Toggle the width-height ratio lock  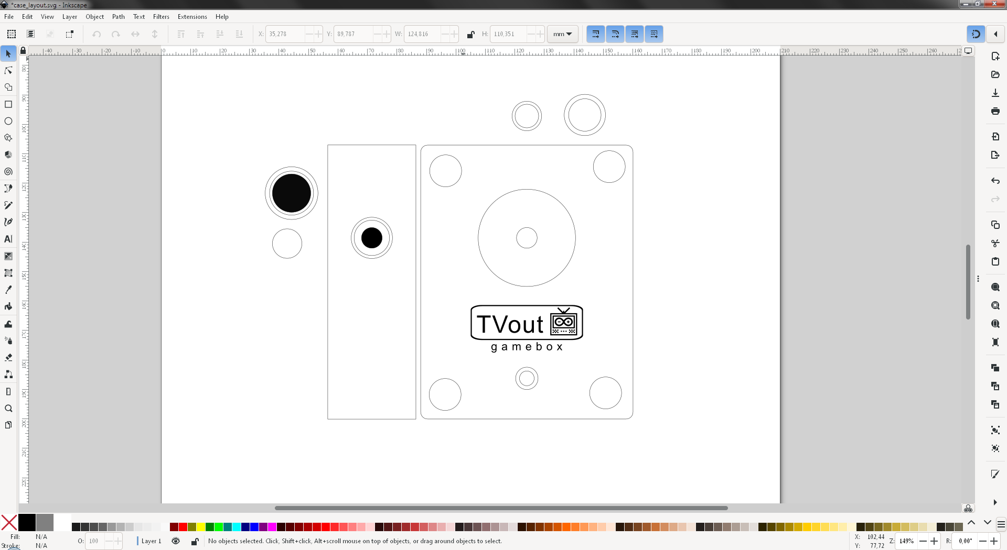(x=470, y=35)
